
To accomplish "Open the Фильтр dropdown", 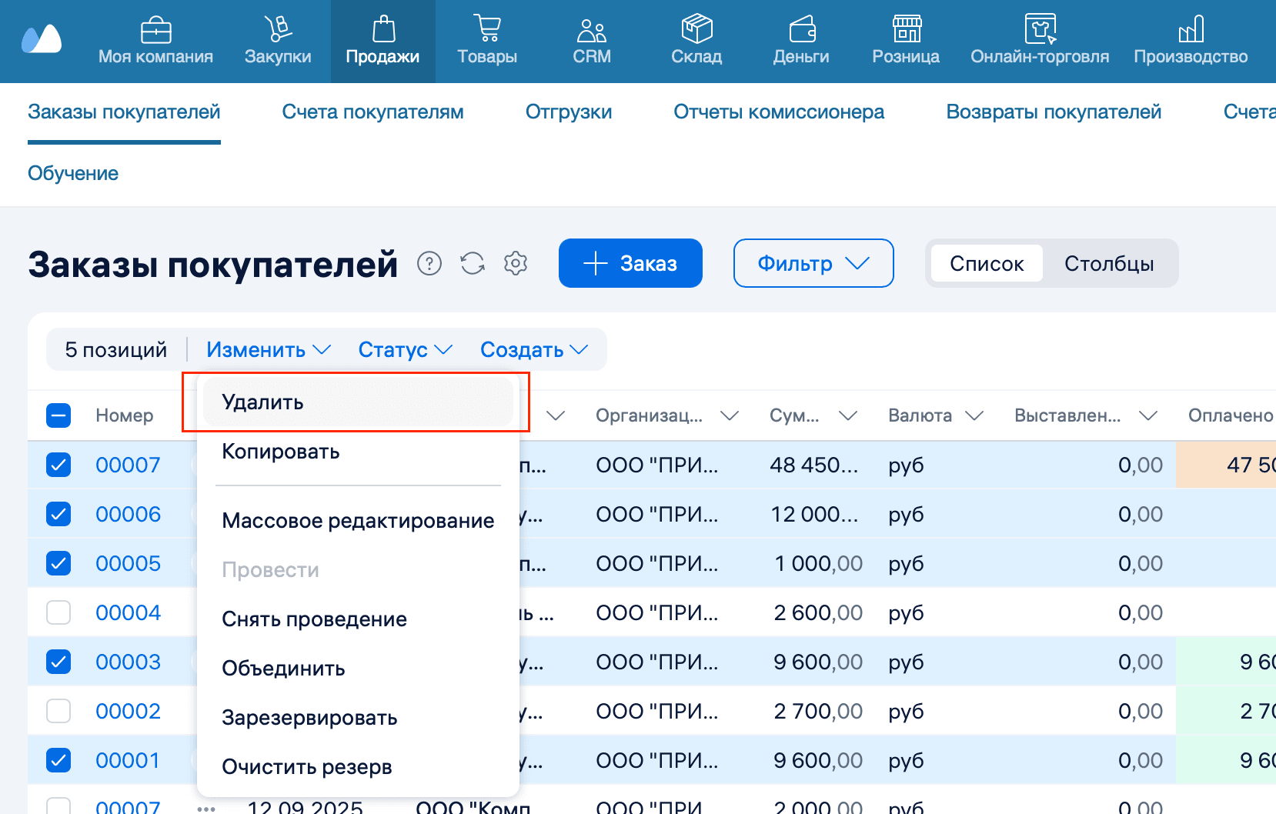I will 813,263.
